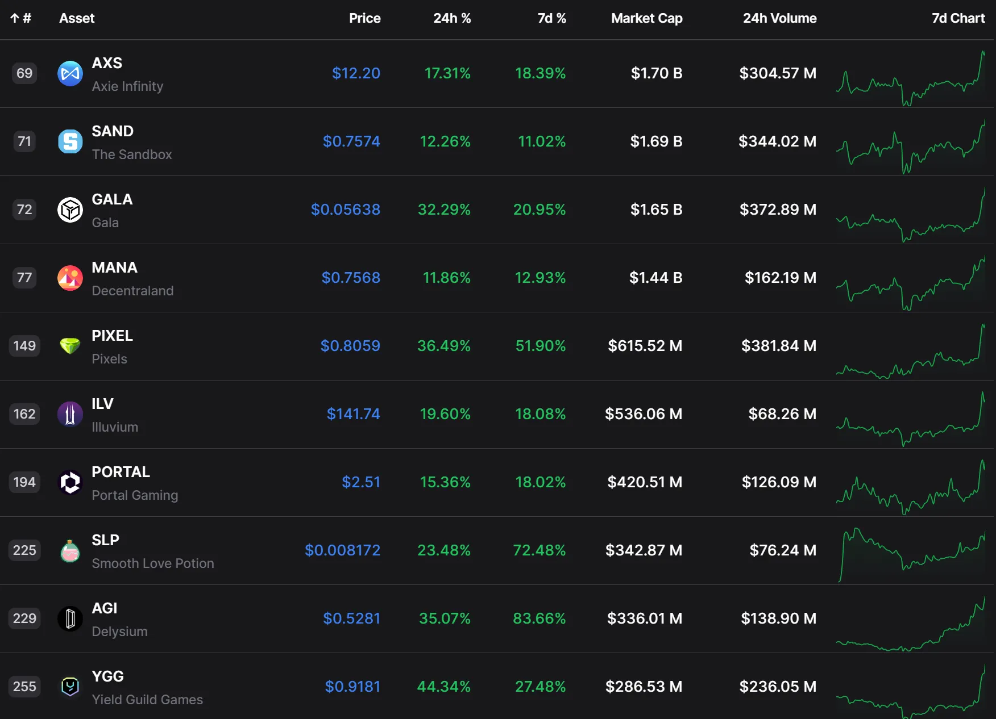The height and width of the screenshot is (719, 996).
Task: Click the Gala cube logo icon
Action: pyautogui.click(x=70, y=210)
